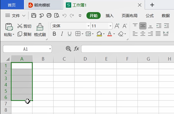Click distributed alignment icon
174x114 pixels.
pos(166,34)
